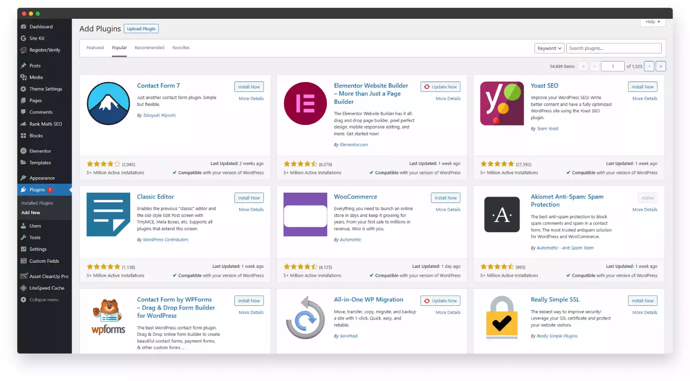Open More Details for Akismet
The height and width of the screenshot is (381, 690).
click(645, 210)
